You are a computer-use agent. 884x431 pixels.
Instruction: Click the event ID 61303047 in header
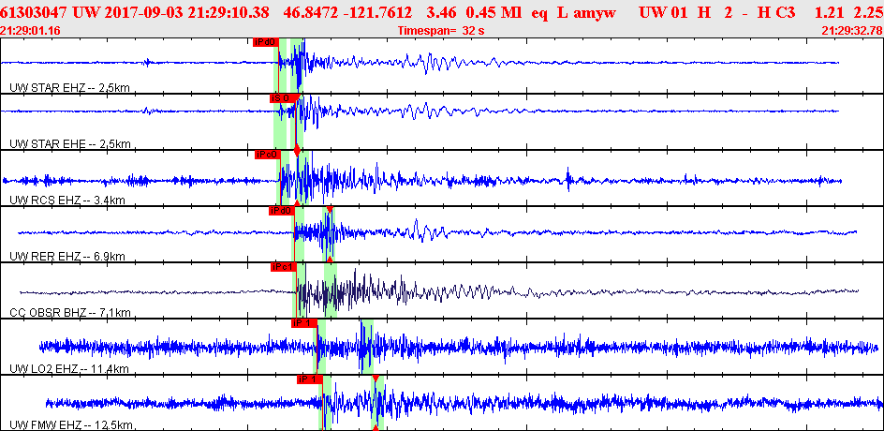coord(35,11)
